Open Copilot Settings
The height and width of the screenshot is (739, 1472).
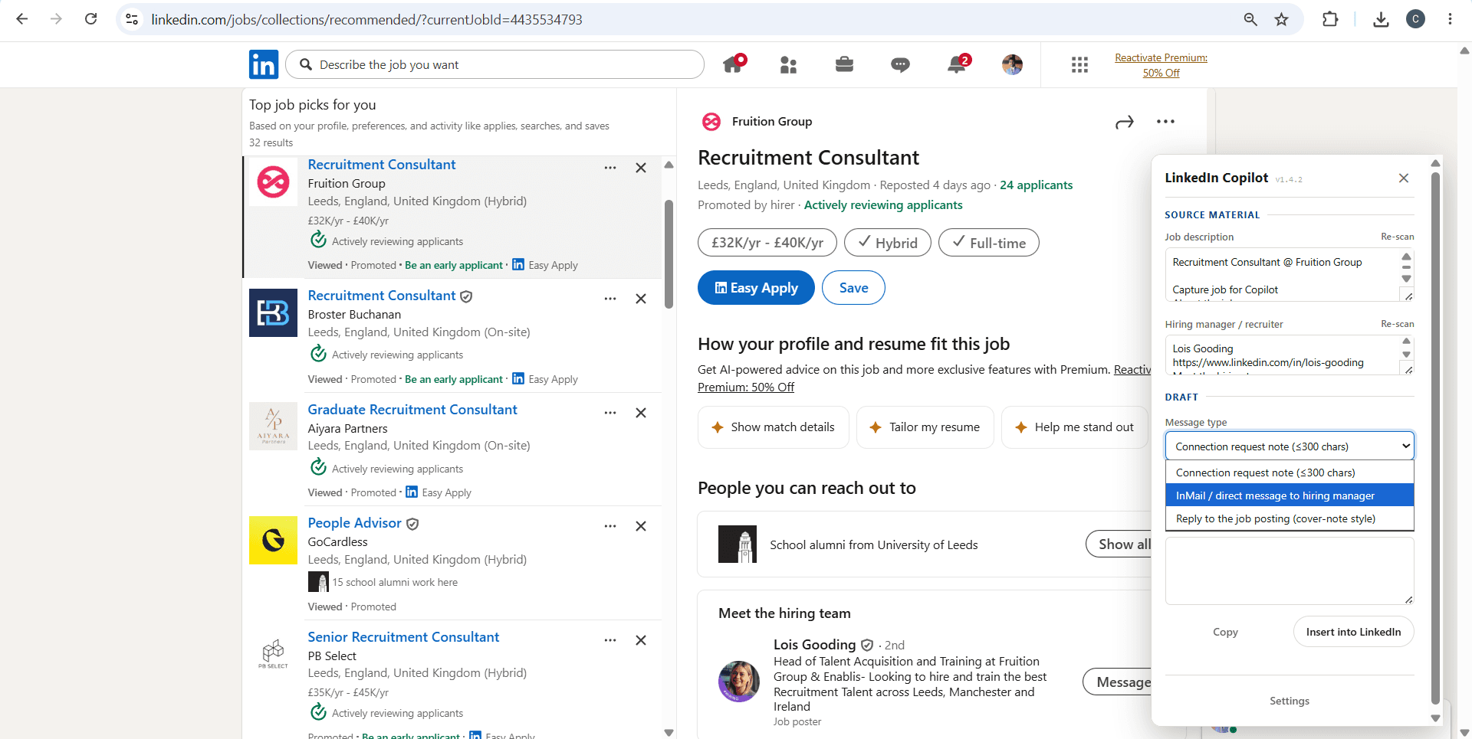[1290, 701]
